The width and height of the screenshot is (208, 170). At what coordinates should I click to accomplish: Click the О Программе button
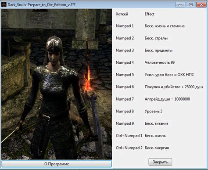(57, 164)
